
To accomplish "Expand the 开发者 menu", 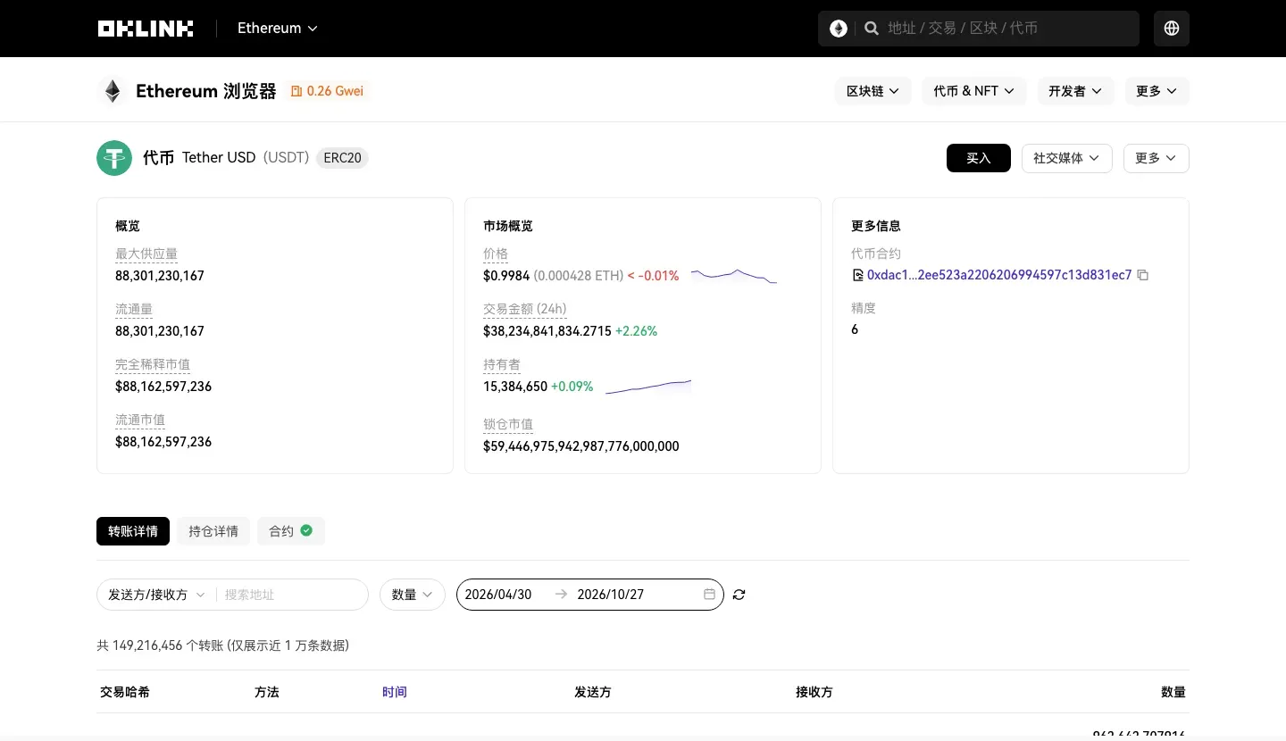I will [1075, 91].
